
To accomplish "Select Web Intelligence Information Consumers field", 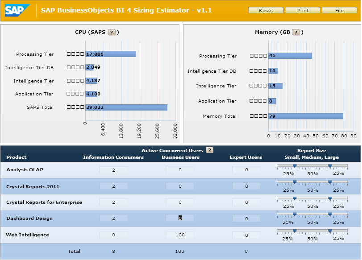I will pyautogui.click(x=113, y=235).
